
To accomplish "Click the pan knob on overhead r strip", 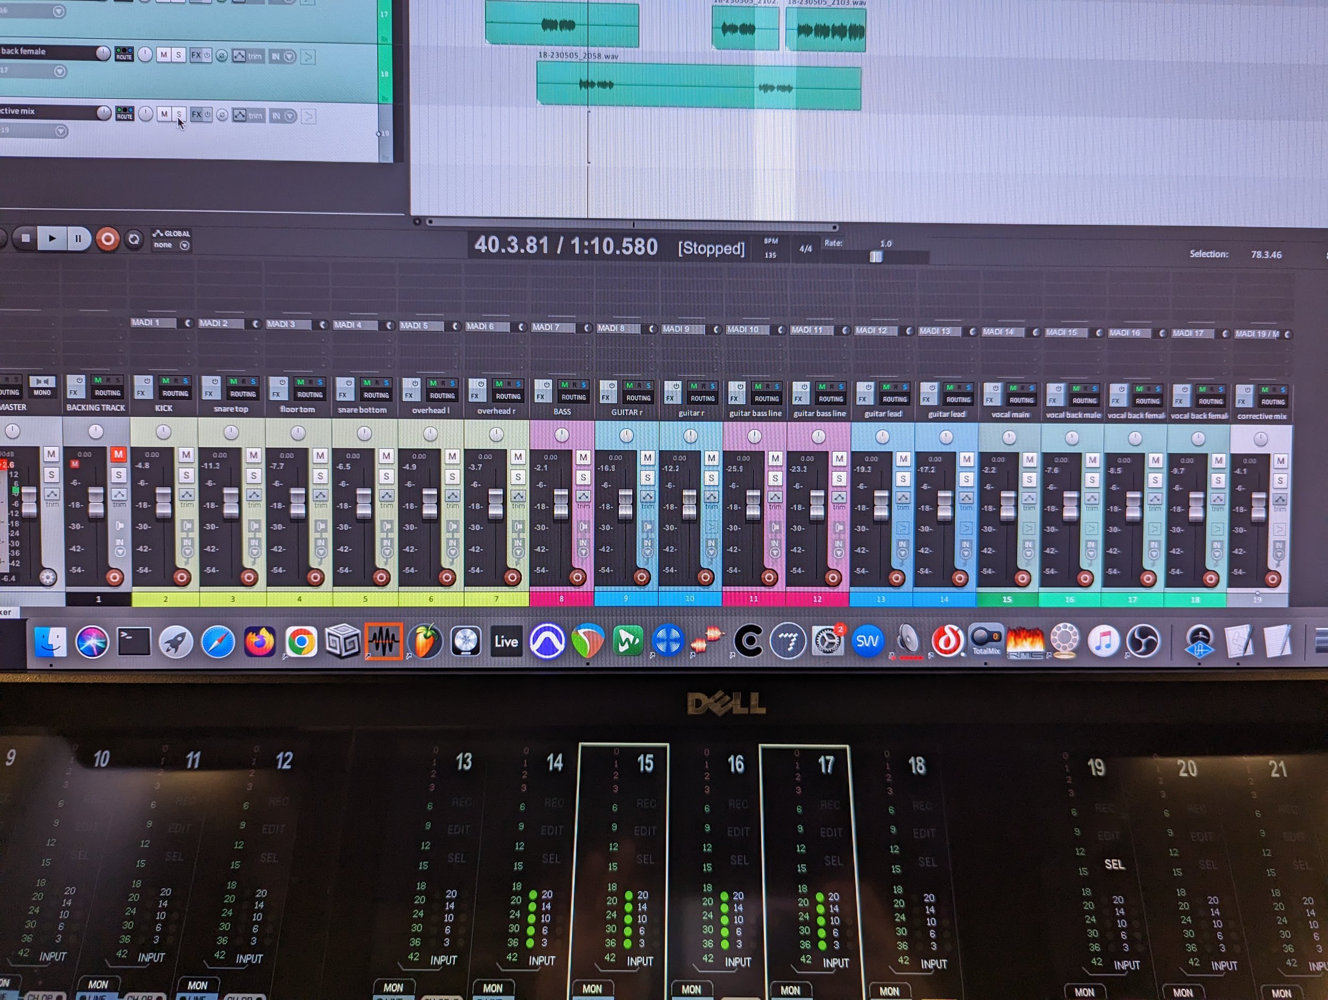I will (496, 434).
